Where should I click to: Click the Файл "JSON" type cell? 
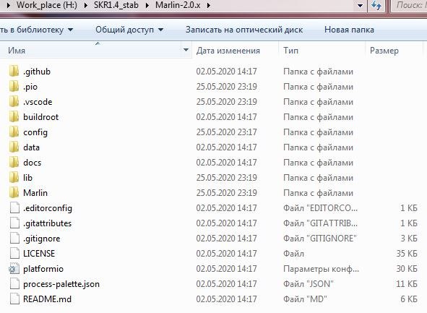309,284
